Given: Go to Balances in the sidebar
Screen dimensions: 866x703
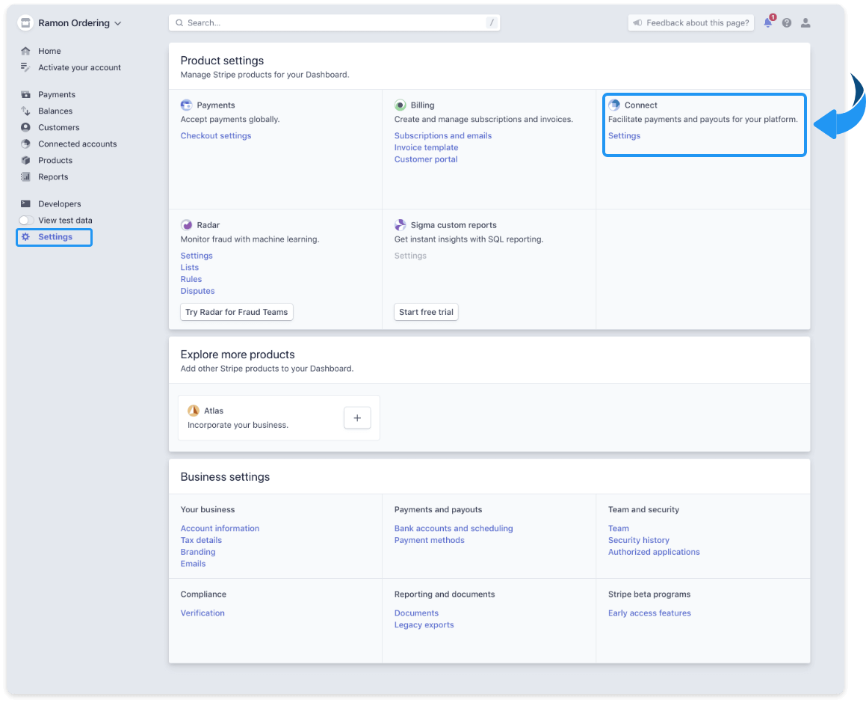Looking at the screenshot, I should pos(55,111).
